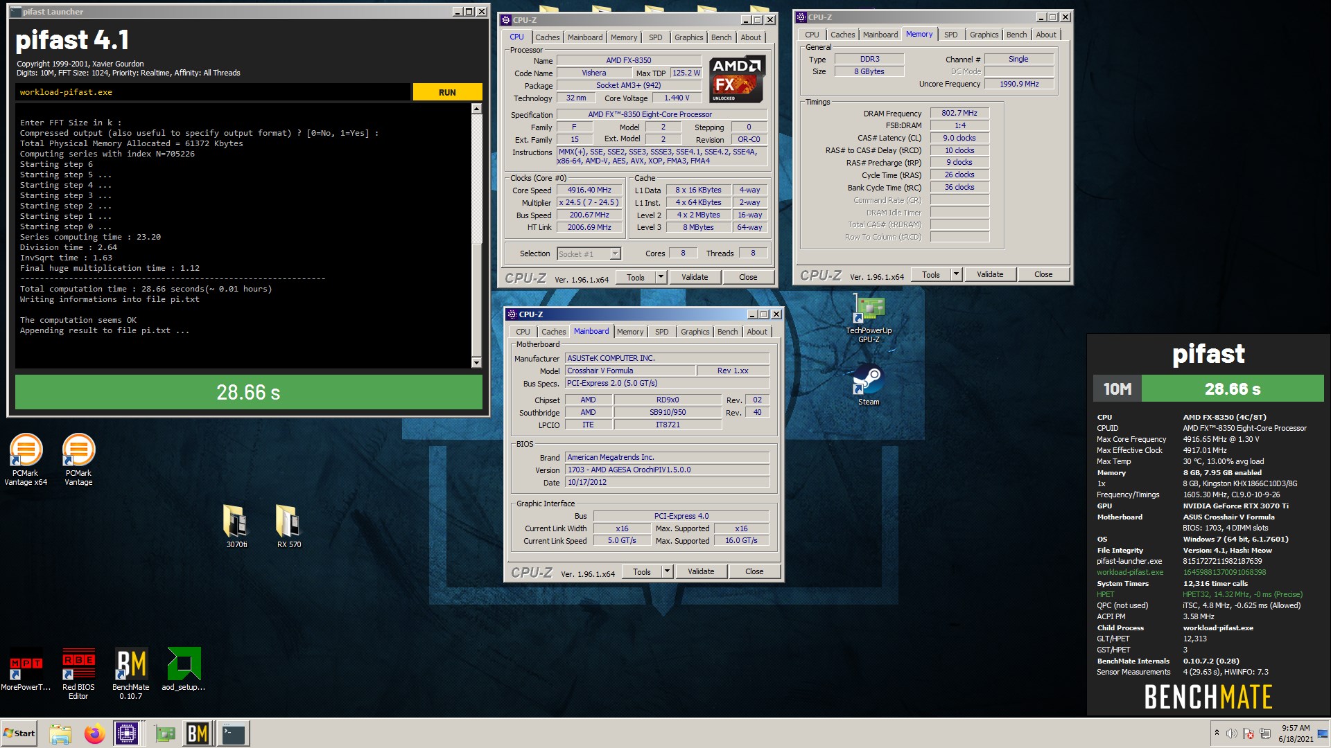
Task: Click the AMD FX logo in CPU-Z
Action: (738, 79)
